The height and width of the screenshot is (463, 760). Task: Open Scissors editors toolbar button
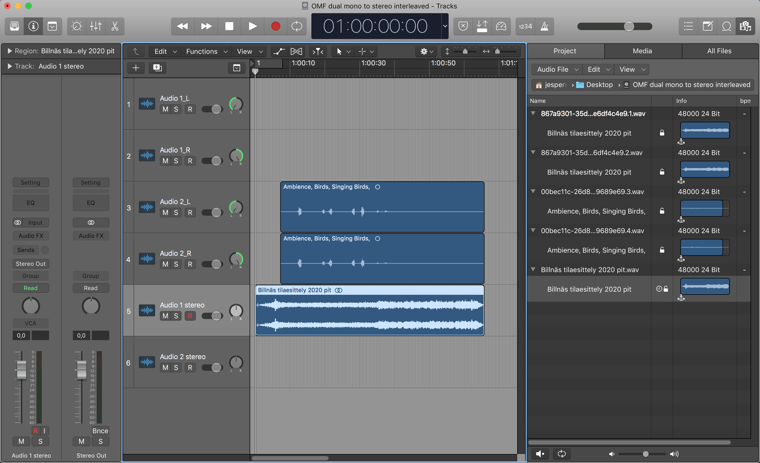[x=115, y=26]
